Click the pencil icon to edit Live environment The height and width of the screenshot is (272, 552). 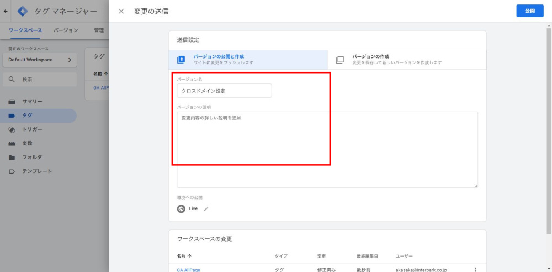(206, 209)
